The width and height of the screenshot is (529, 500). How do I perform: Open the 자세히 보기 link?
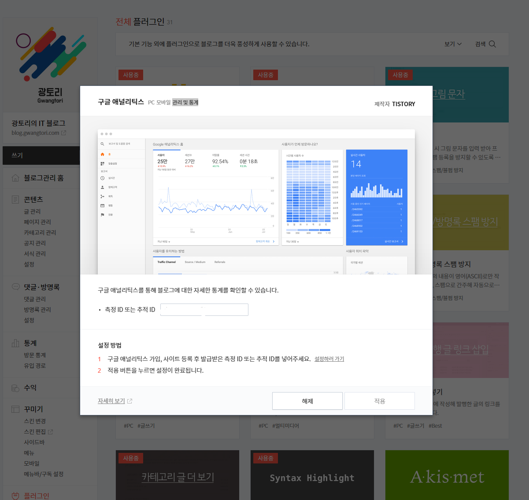pos(111,401)
